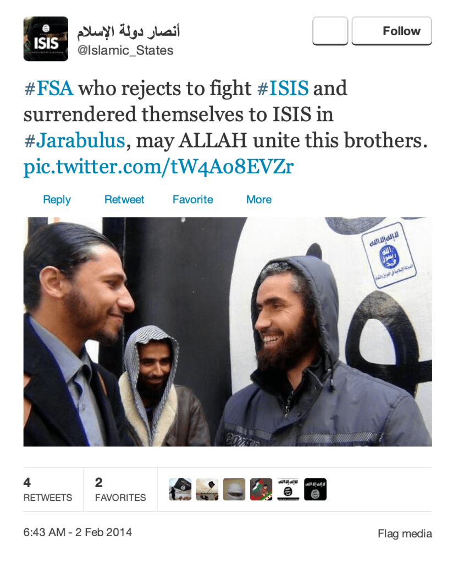The width and height of the screenshot is (469, 563).
Task: Mark the tweet as Favorite
Action: click(x=192, y=199)
